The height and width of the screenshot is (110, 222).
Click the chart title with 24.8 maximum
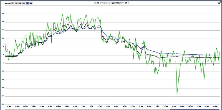click(111, 3)
